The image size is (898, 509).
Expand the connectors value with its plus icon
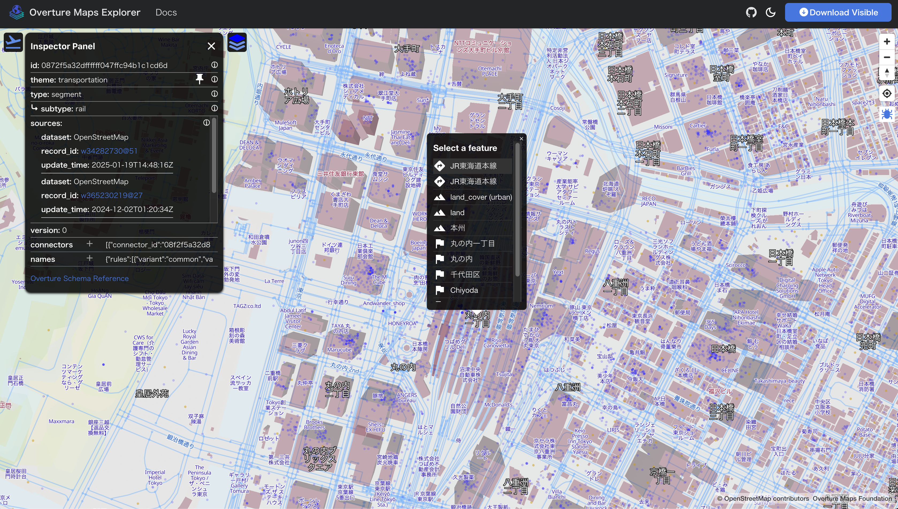coord(90,244)
